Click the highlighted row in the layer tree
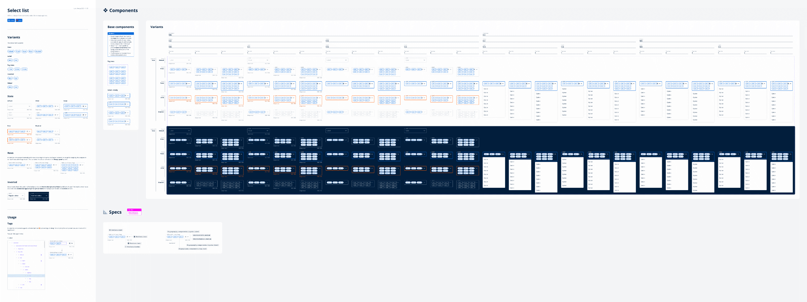 (x=26, y=275)
